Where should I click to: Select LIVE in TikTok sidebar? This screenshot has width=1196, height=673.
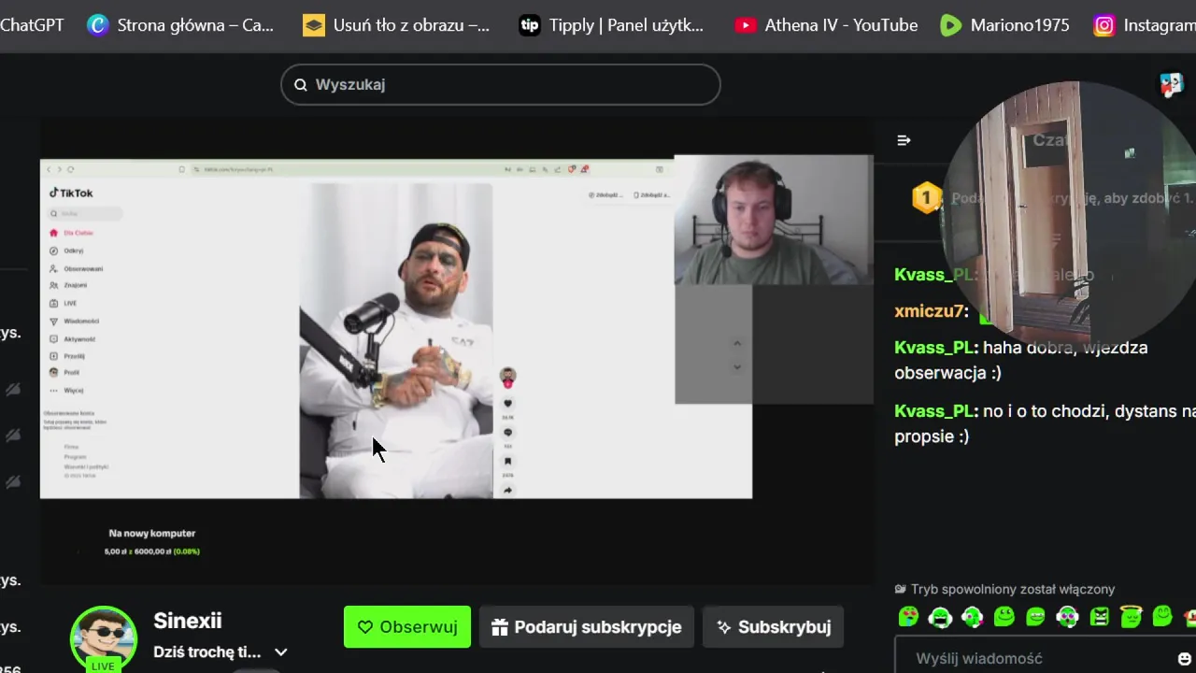point(64,303)
